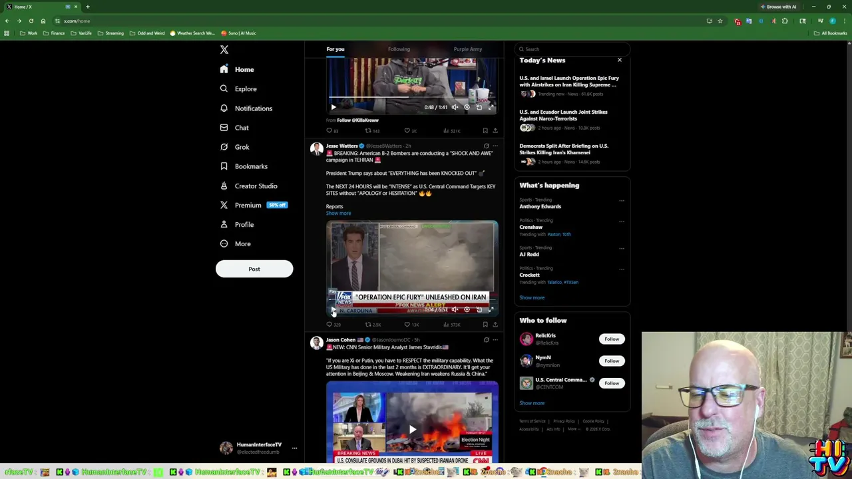The height and width of the screenshot is (479, 852).
Task: Follow U.S. Central Command
Action: coord(612,383)
